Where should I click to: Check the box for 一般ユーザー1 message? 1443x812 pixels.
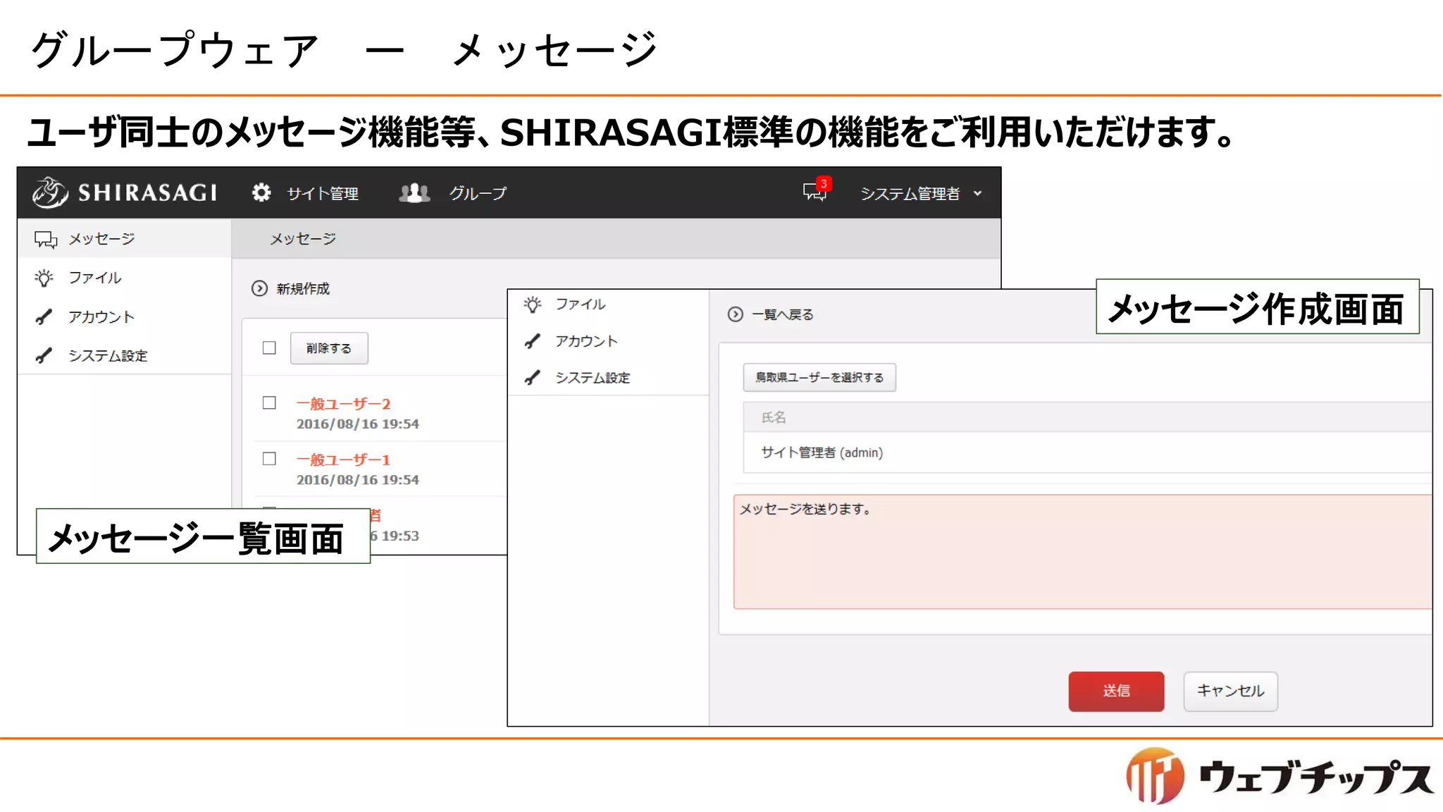pos(269,458)
